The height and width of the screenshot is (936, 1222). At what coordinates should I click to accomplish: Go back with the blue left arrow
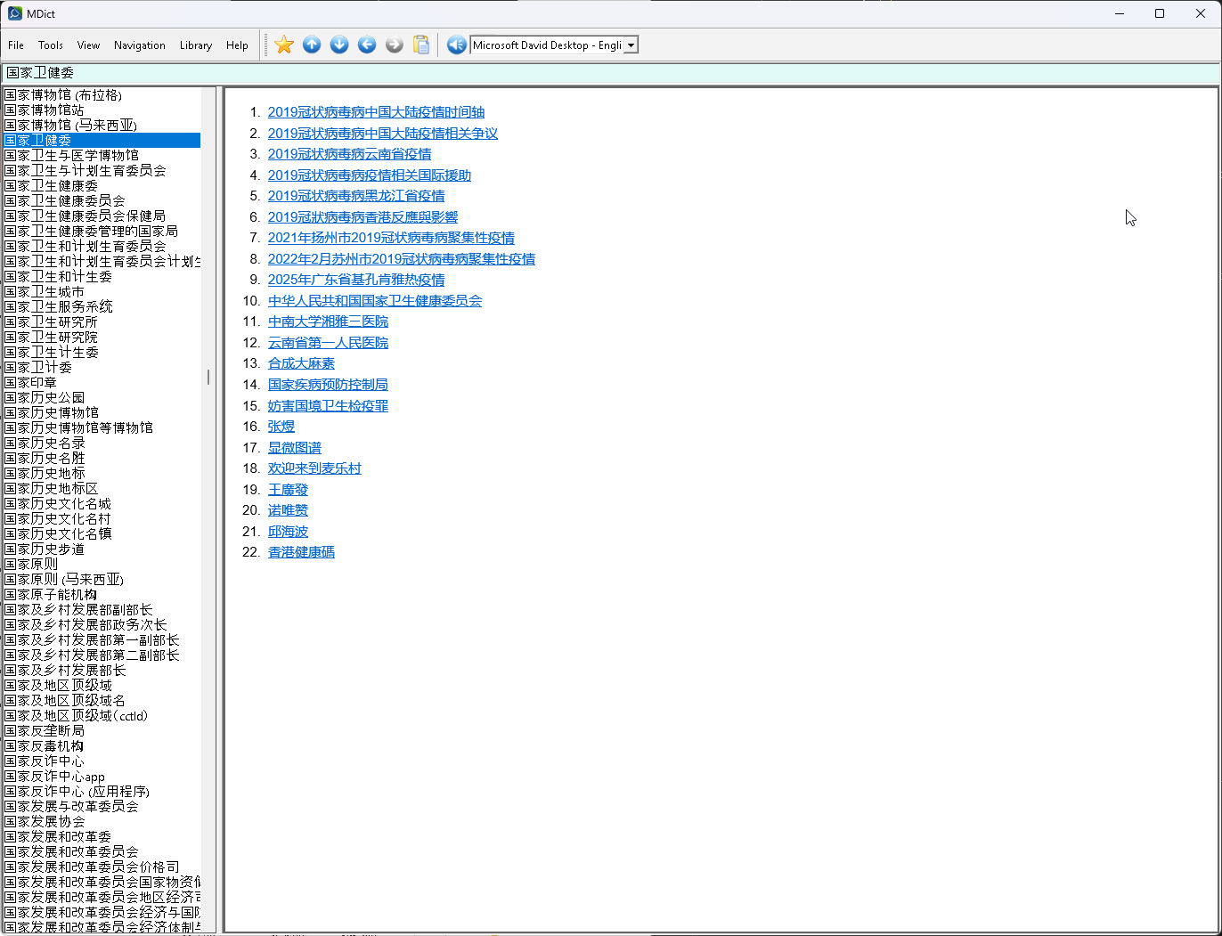click(x=367, y=45)
